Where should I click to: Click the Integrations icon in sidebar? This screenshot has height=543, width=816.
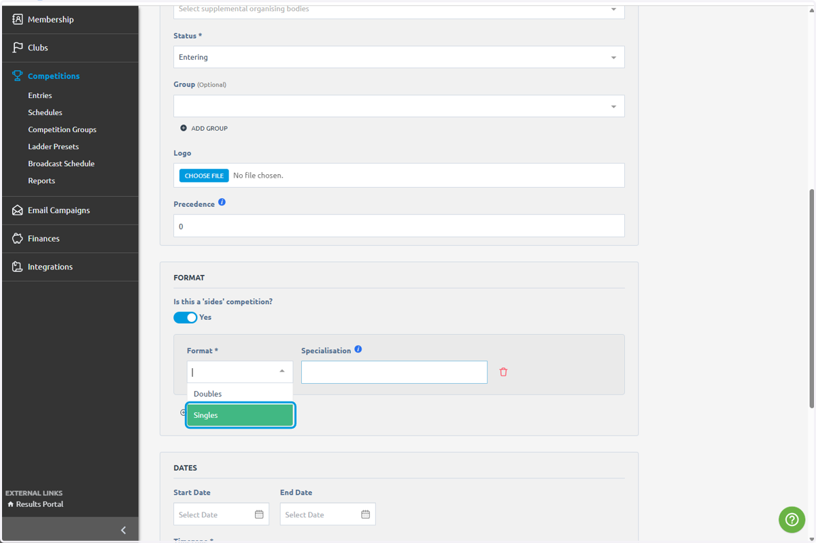[x=18, y=267]
